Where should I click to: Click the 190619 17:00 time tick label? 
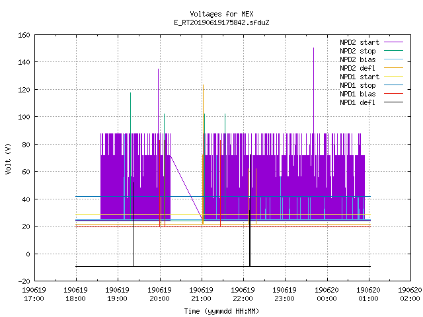(x=34, y=295)
